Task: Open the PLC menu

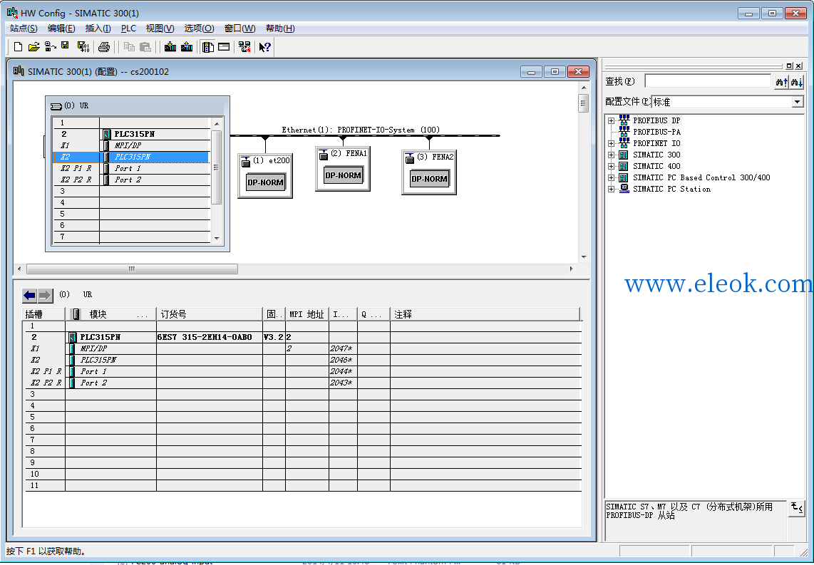Action: coord(128,28)
